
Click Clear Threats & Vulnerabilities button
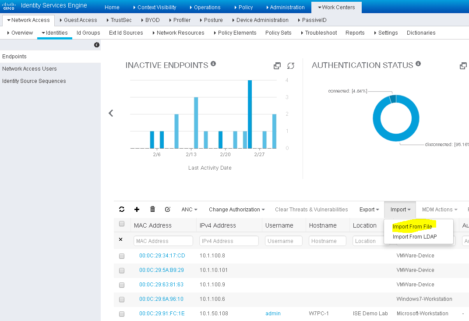(311, 210)
